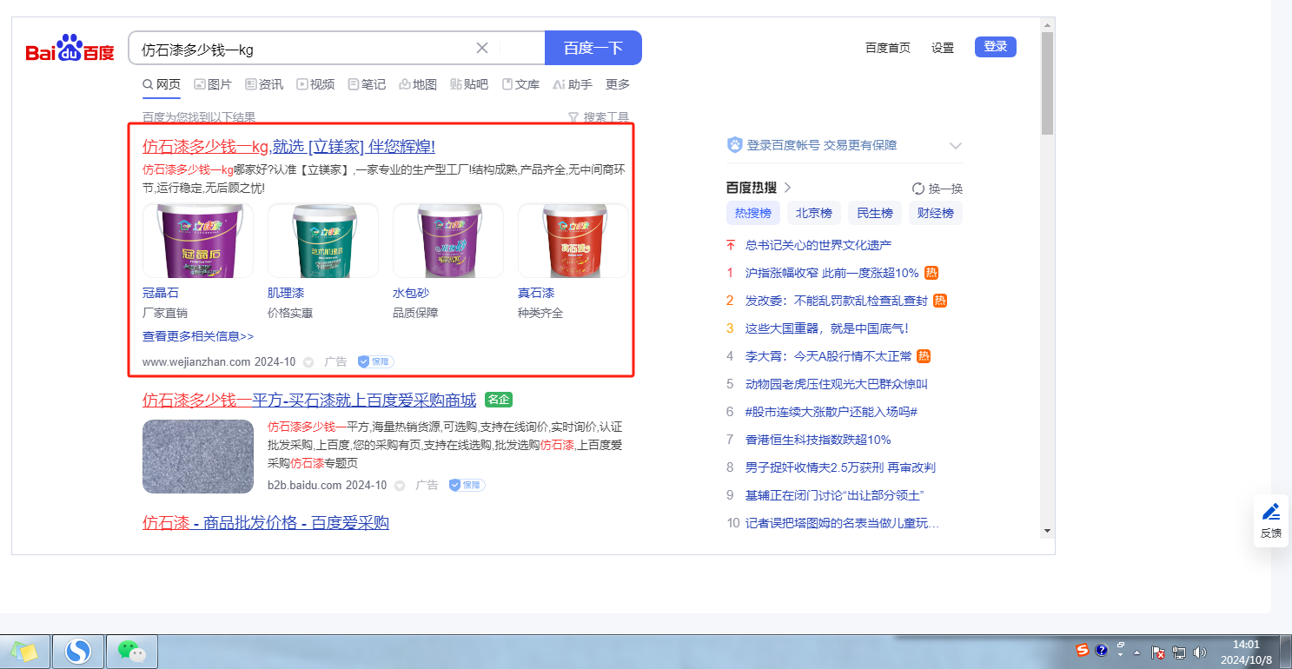The image size is (1292, 669).
Task: Click the shield 保障 badge on wejianzhan.com result
Action: (x=375, y=361)
